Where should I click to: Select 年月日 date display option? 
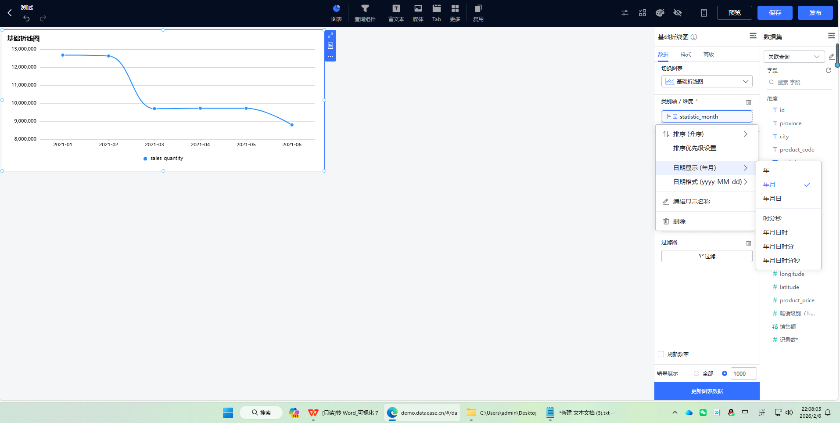789,199
